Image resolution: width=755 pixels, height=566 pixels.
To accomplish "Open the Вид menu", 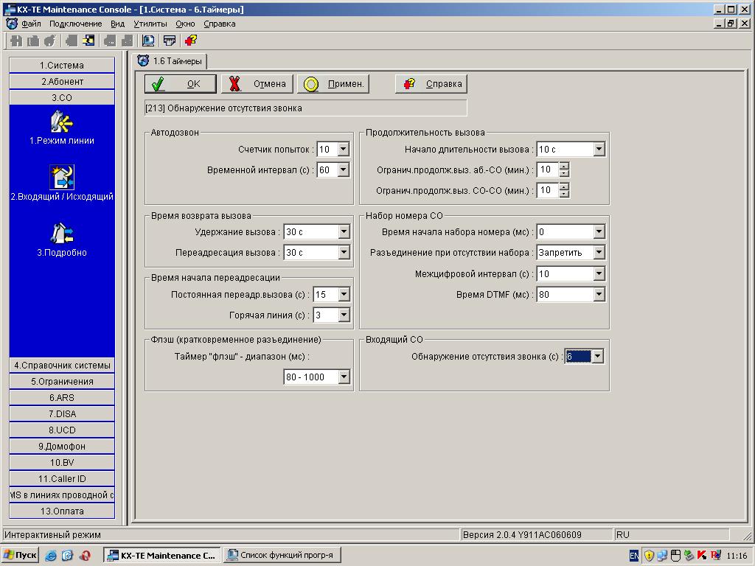I will click(x=117, y=24).
